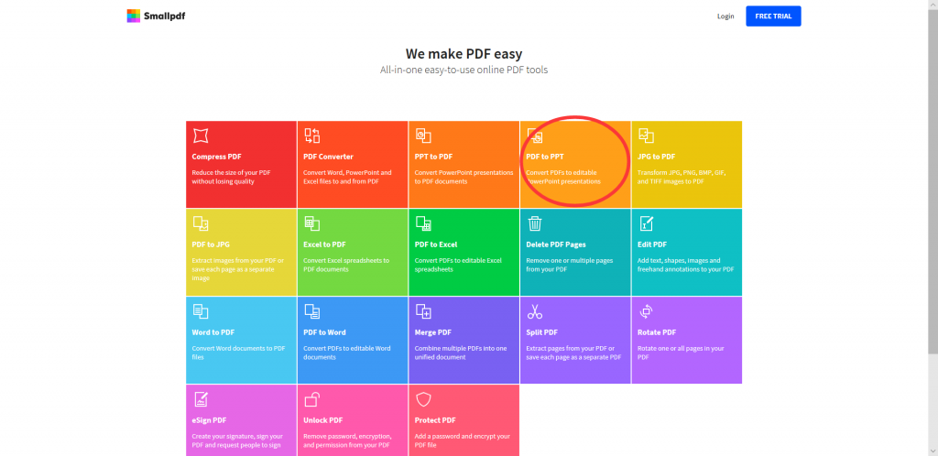Choose the Unlock PDF title

click(x=322, y=420)
